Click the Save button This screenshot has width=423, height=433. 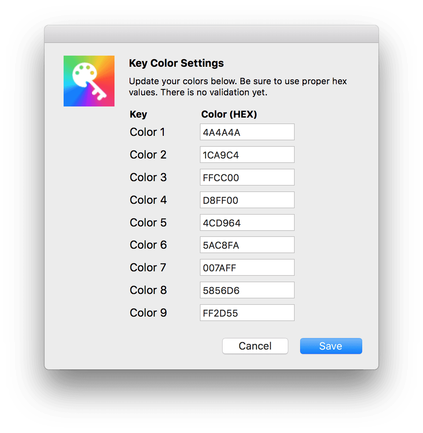(x=331, y=346)
